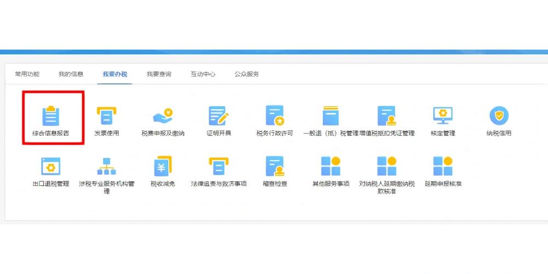Open the 发票使用 invoice icon
The width and height of the screenshot is (548, 274).
(107, 116)
